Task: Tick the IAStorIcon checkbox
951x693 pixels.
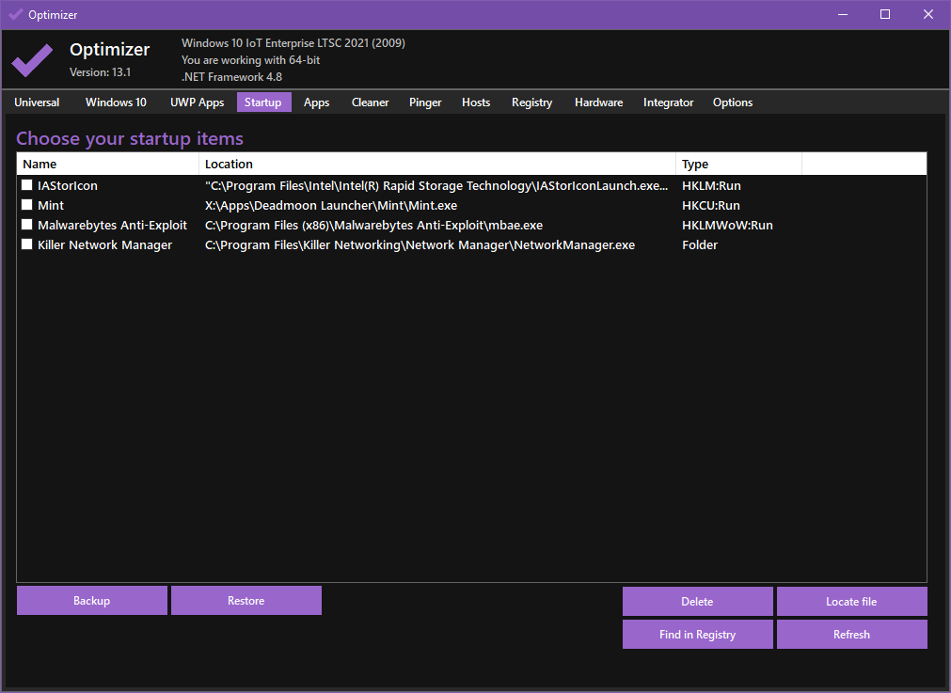Action: click(x=27, y=186)
